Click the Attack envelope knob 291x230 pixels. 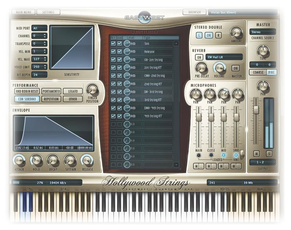pyautogui.click(x=19, y=160)
